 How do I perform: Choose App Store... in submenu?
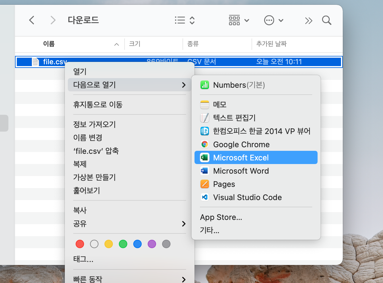click(x=256, y=217)
